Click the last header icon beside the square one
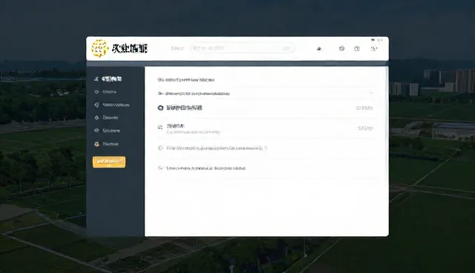Image resolution: width=475 pixels, height=273 pixels. click(x=374, y=48)
